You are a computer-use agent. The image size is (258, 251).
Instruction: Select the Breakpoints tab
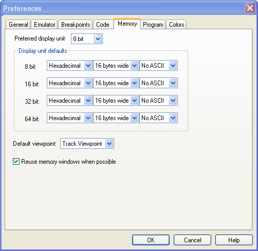tap(76, 25)
